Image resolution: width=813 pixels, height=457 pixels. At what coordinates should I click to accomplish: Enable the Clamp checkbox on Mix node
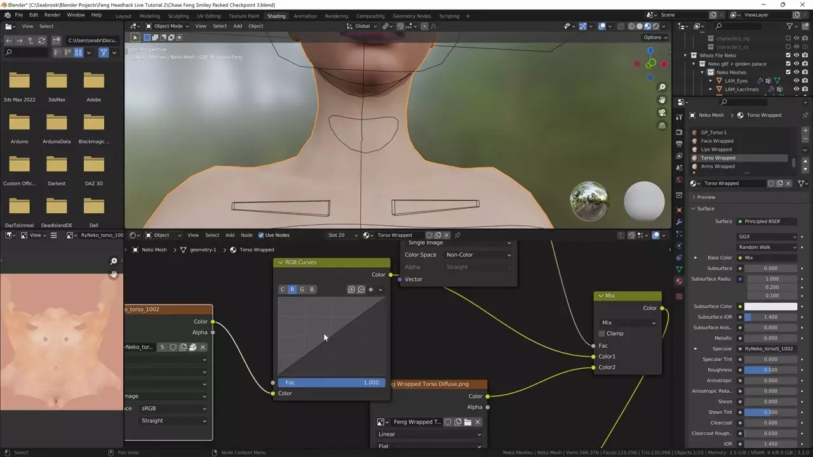tap(602, 333)
